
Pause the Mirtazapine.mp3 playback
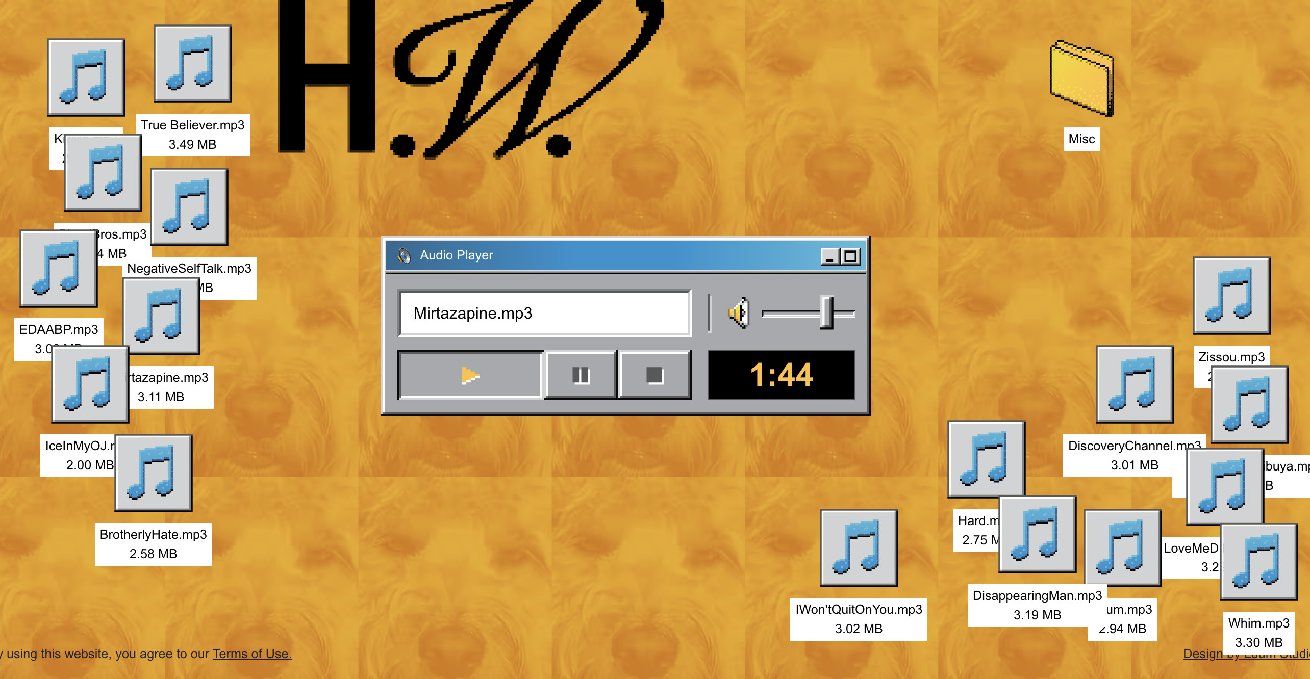click(x=581, y=376)
